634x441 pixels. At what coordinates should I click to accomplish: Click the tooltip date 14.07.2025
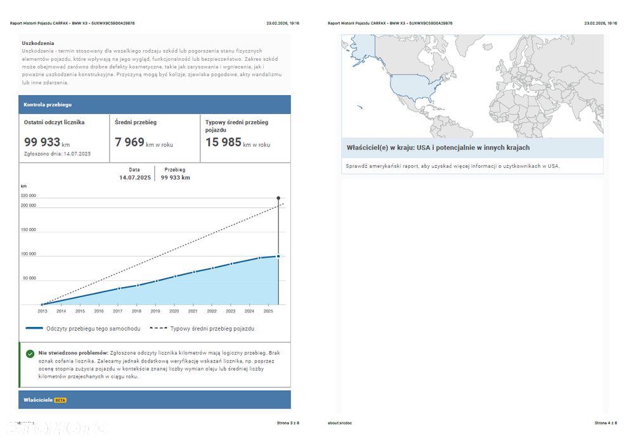pos(135,177)
